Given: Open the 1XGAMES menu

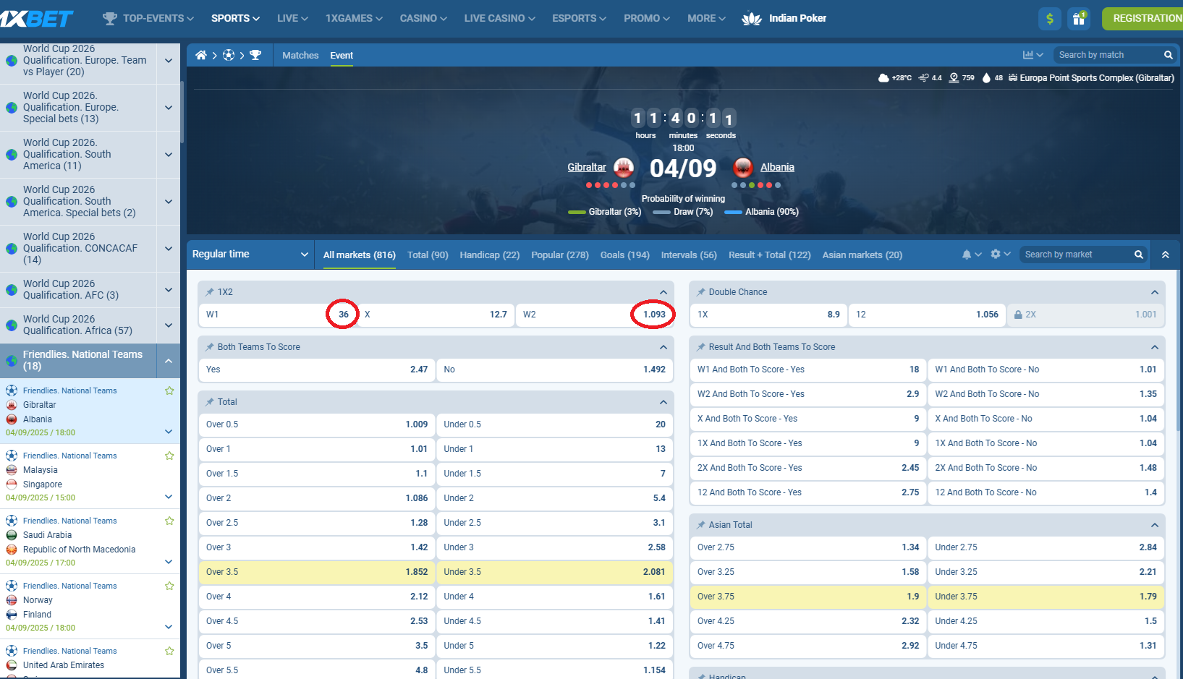Looking at the screenshot, I should (x=354, y=18).
